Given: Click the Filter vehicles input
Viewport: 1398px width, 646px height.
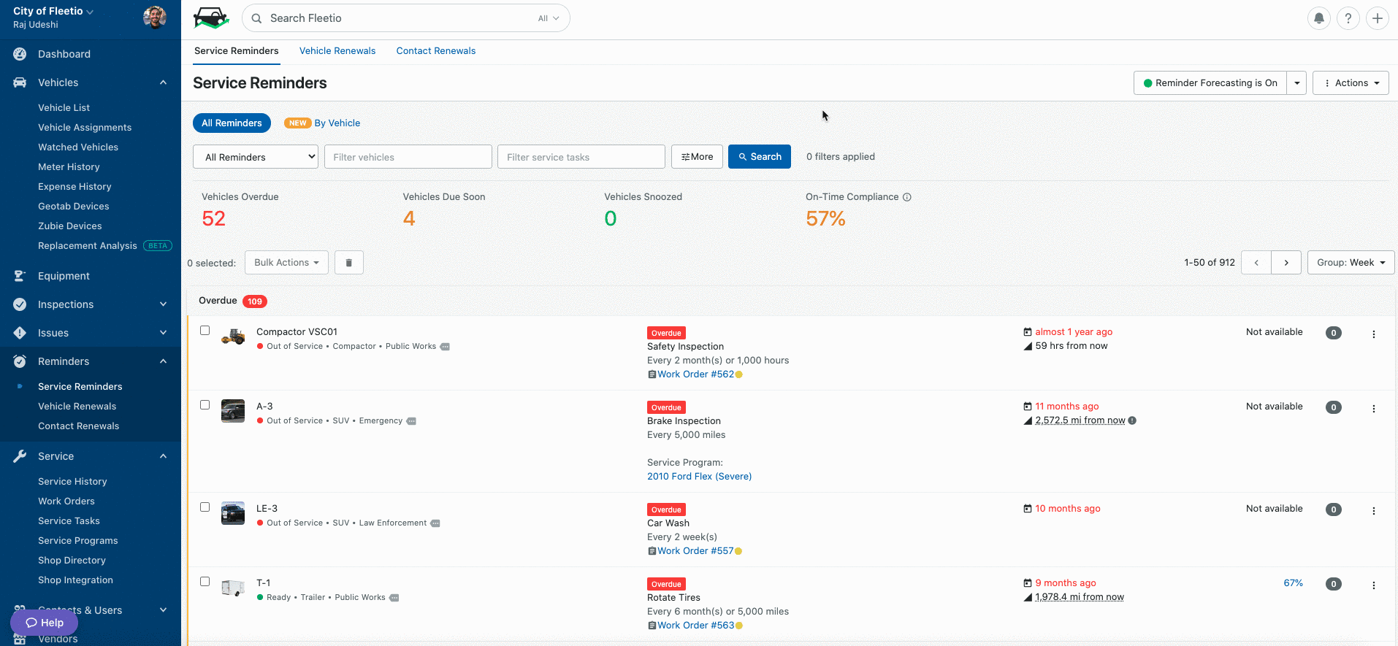Looking at the screenshot, I should pos(408,157).
